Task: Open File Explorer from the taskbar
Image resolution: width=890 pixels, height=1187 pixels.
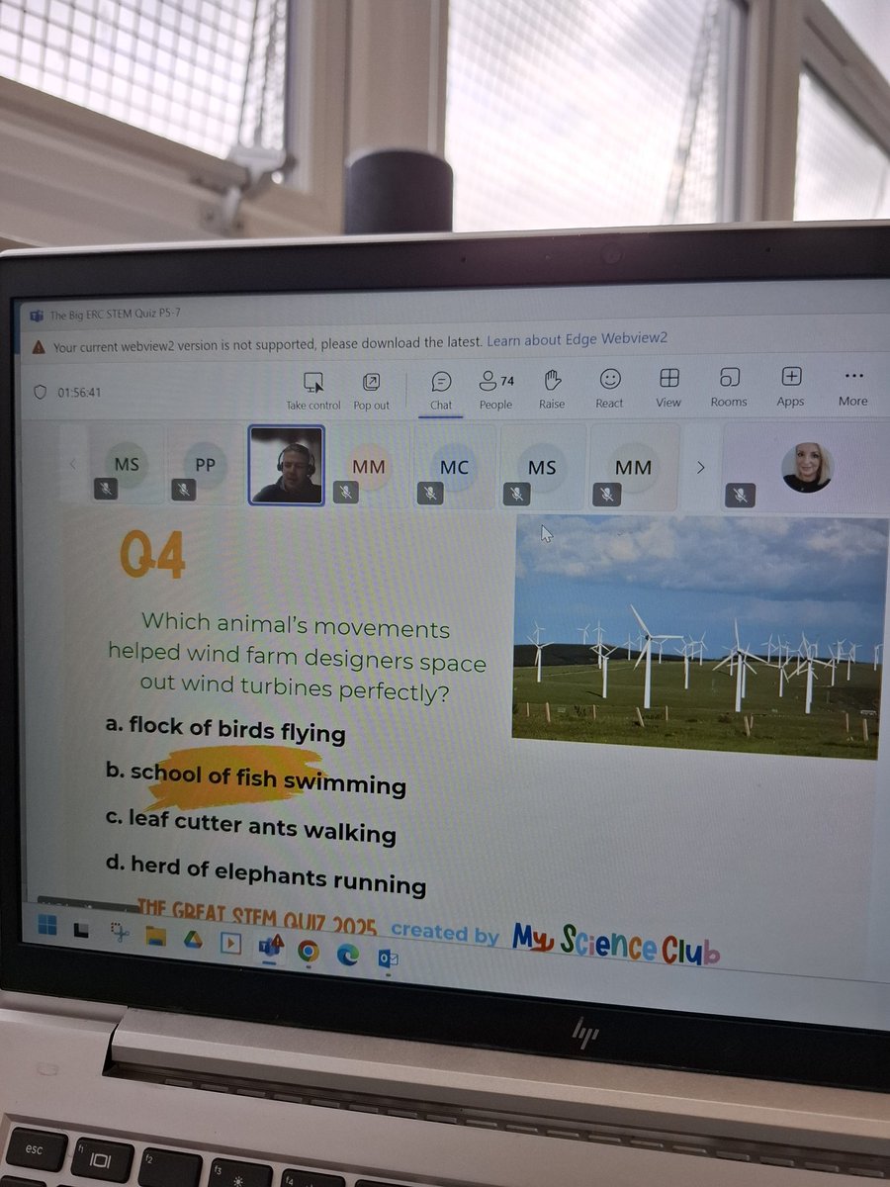Action: click(x=155, y=935)
